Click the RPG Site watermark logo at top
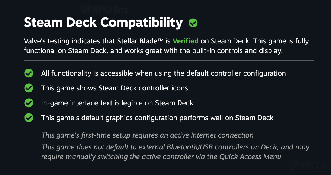Viewport: 331px width, 175px height. (105, 9)
